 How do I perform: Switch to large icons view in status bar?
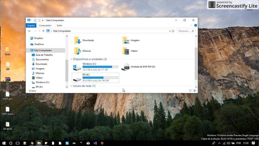[195, 90]
